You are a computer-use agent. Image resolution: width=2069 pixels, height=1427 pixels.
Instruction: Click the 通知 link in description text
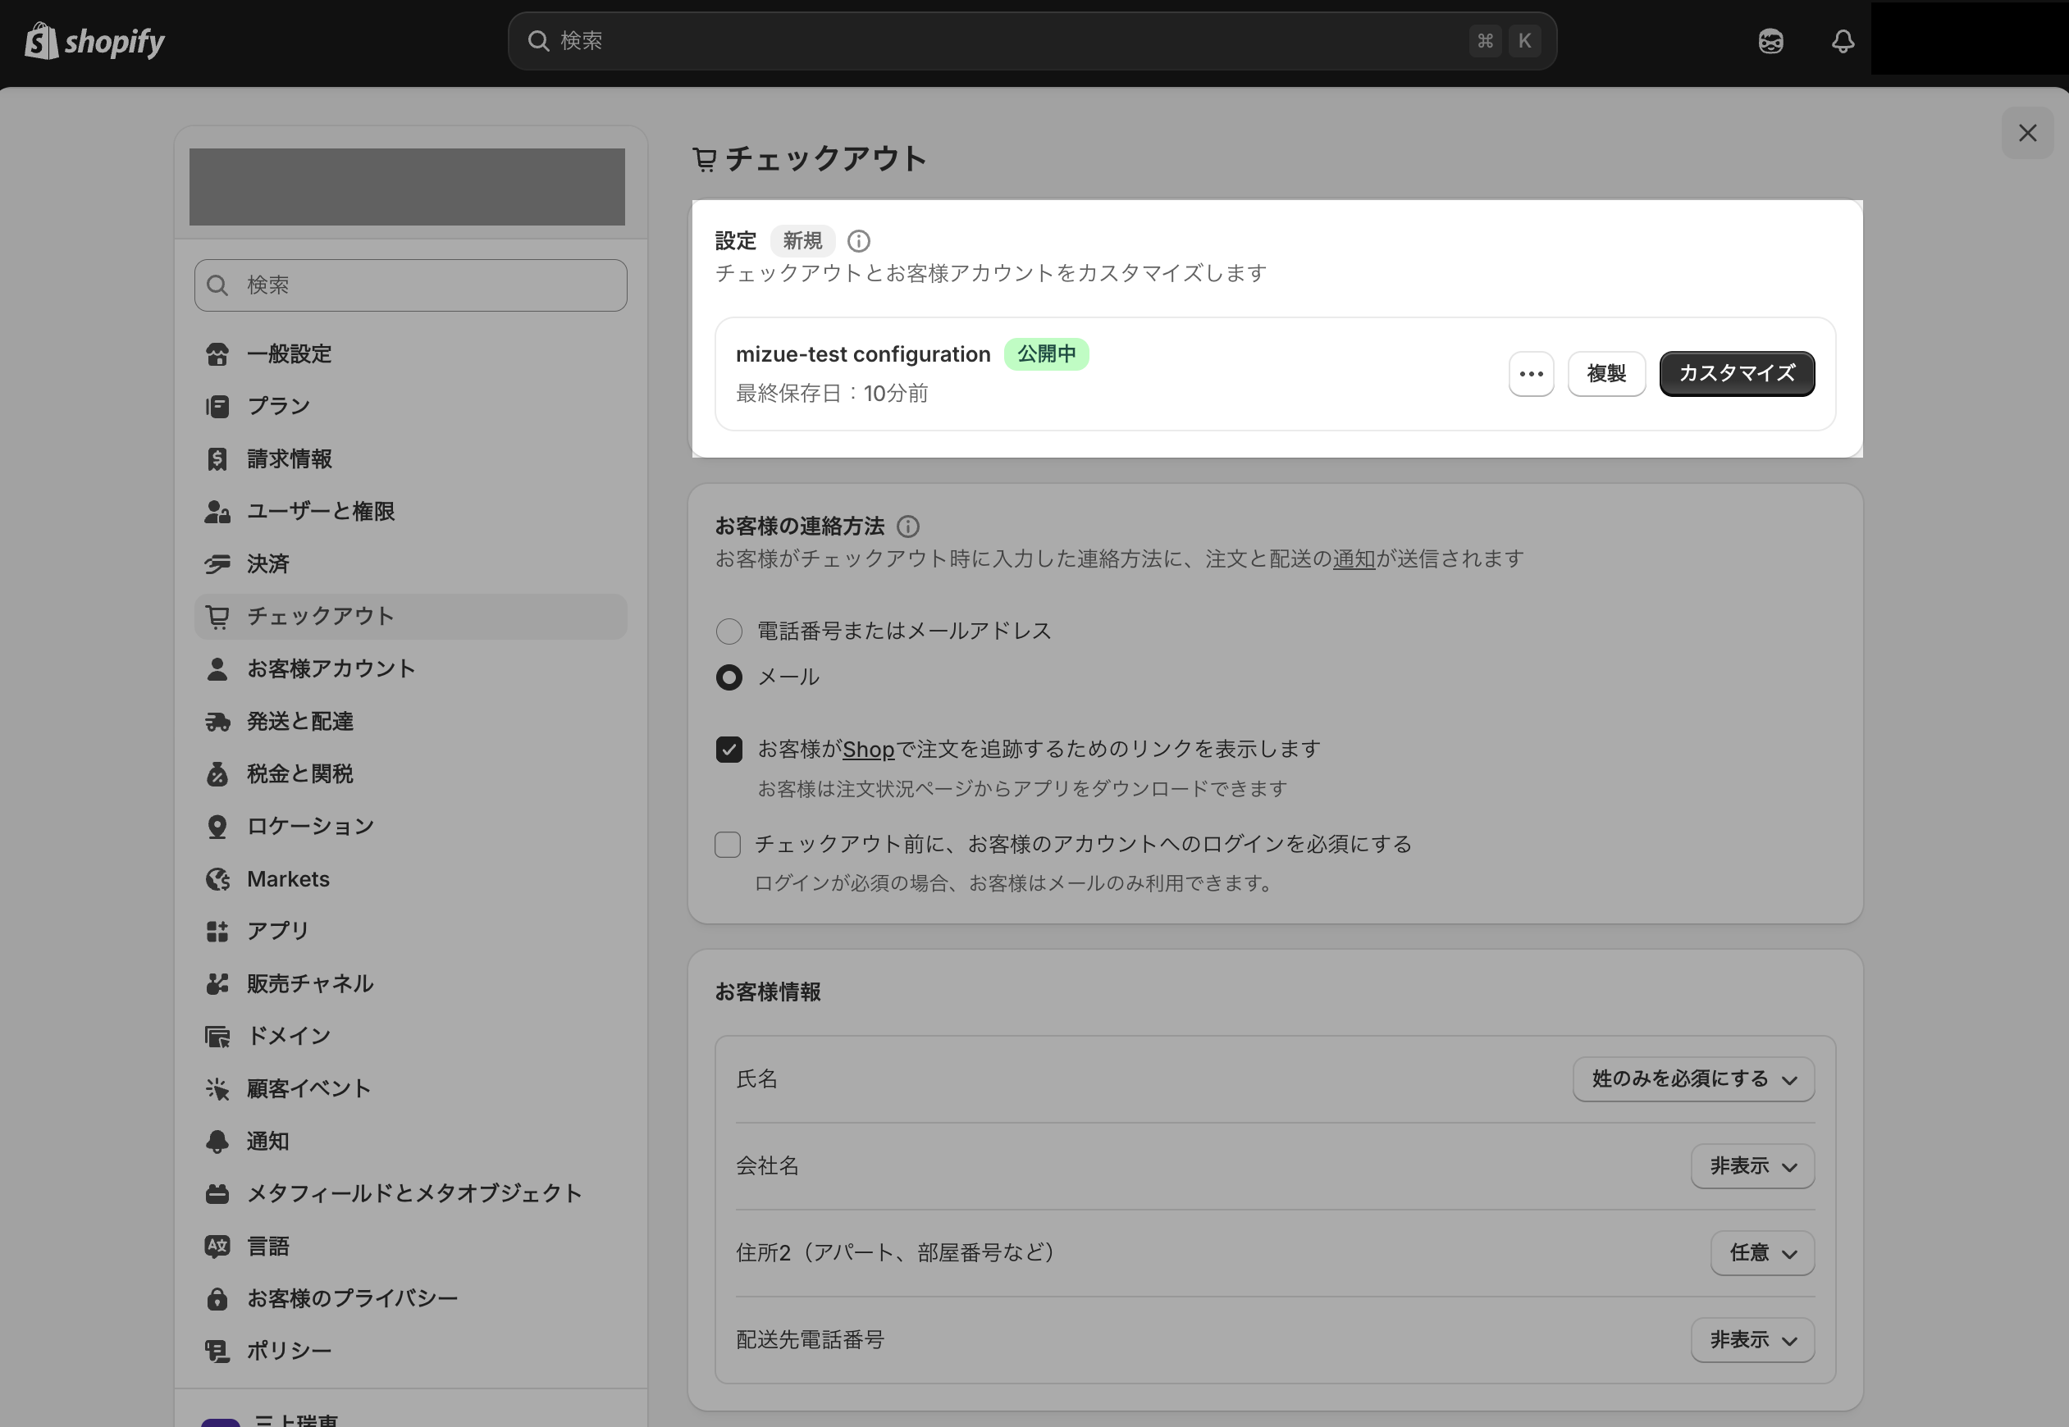click(x=1354, y=559)
